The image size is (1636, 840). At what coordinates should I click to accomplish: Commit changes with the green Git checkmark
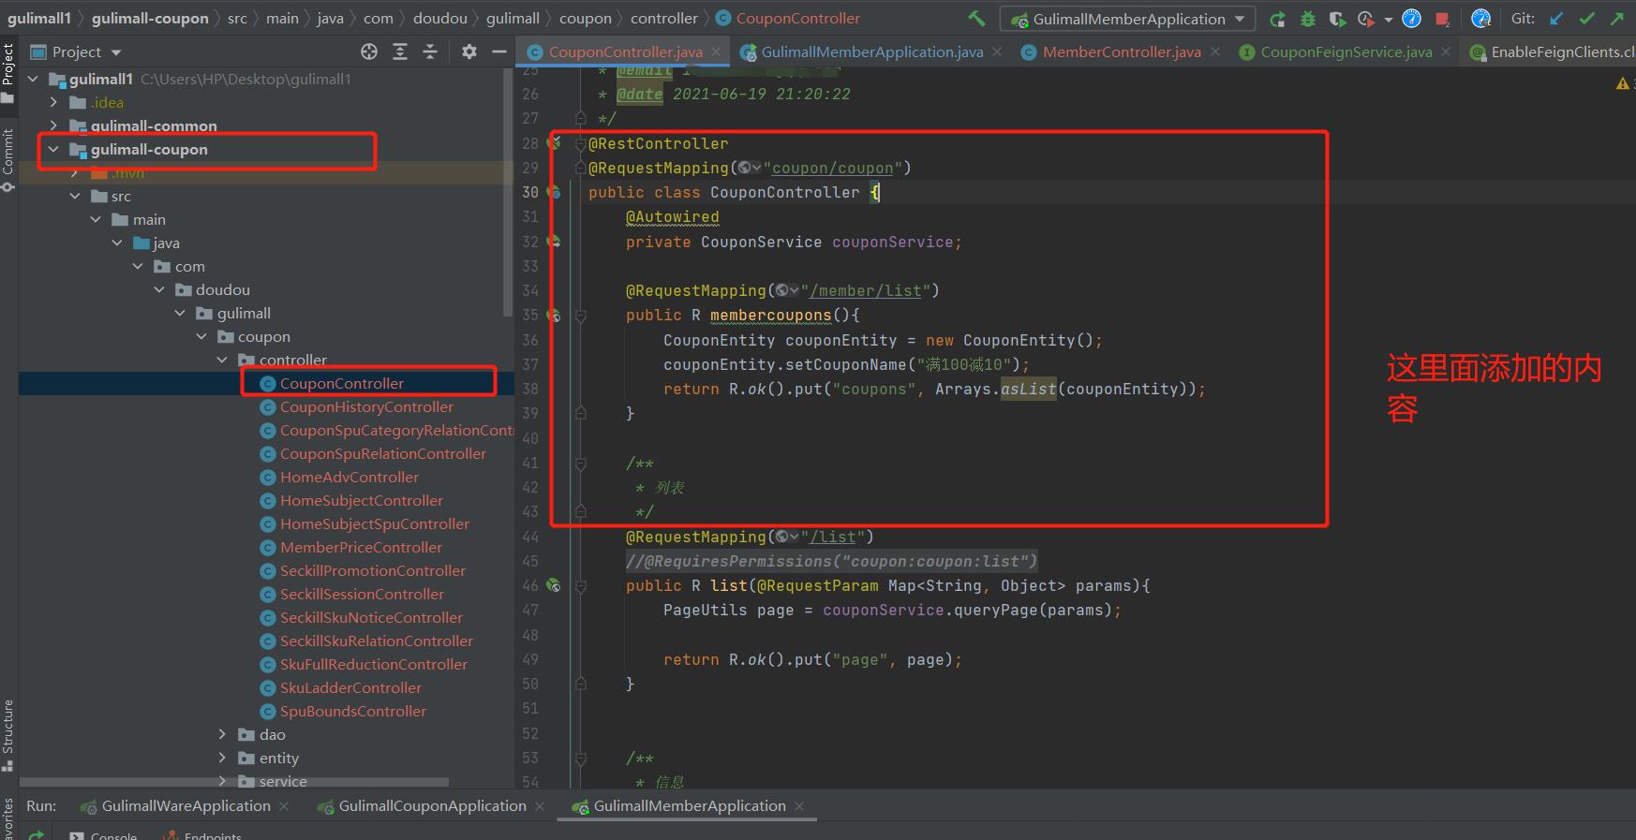coord(1587,18)
